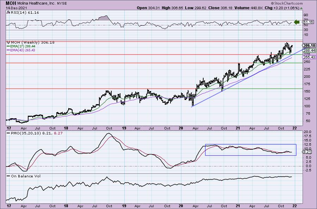Click the 21 year label on price axis
The width and height of the screenshot is (317, 209).
pyautogui.click(x=238, y=128)
